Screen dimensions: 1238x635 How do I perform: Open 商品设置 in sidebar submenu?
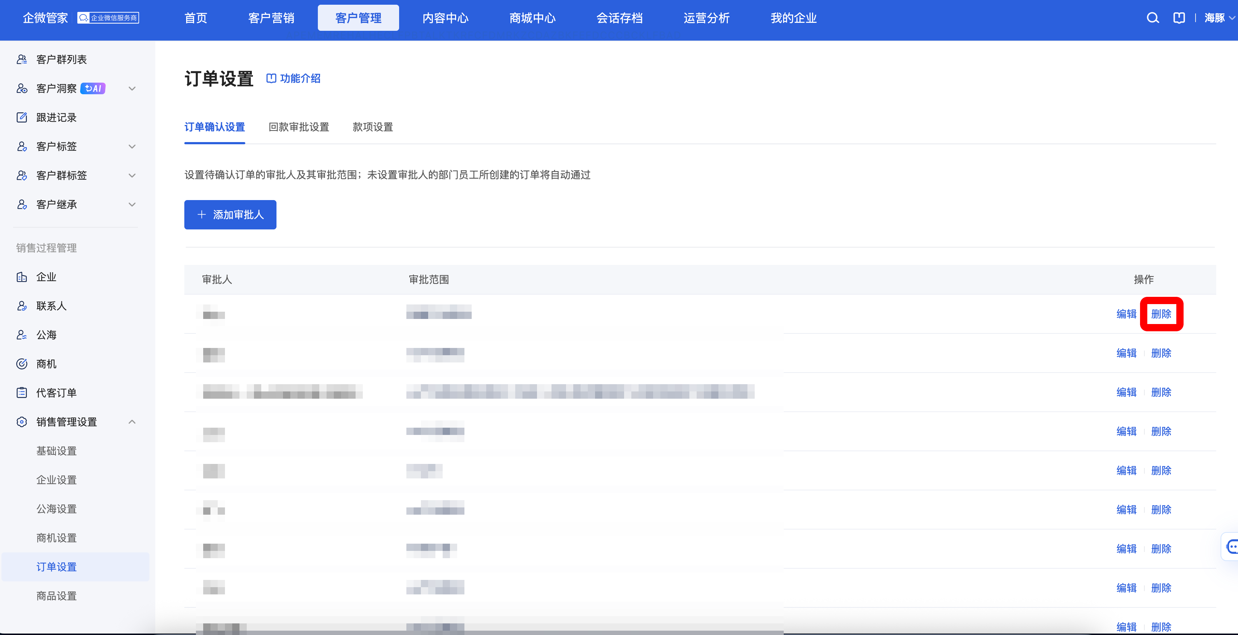pyautogui.click(x=57, y=596)
